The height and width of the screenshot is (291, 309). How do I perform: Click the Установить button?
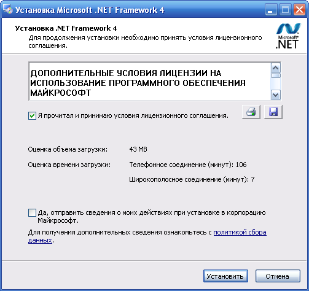(x=225, y=276)
